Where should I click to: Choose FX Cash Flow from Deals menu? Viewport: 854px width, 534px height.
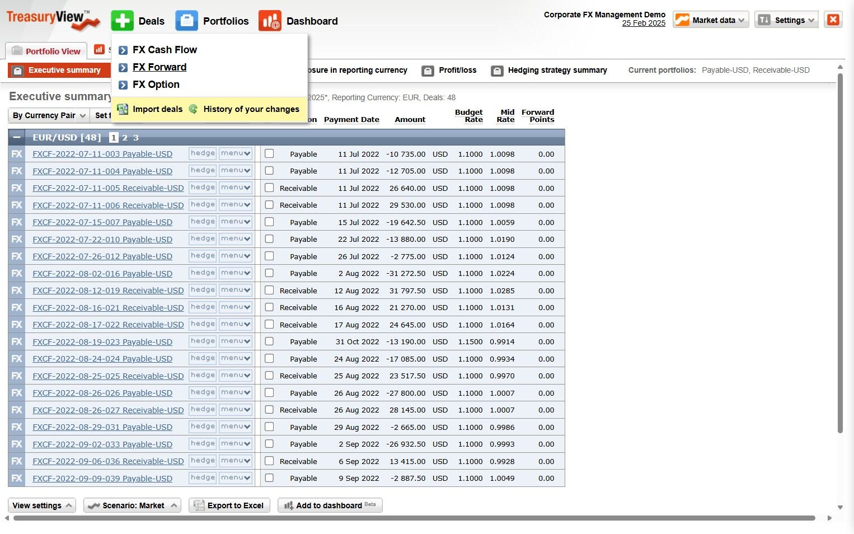pos(165,50)
